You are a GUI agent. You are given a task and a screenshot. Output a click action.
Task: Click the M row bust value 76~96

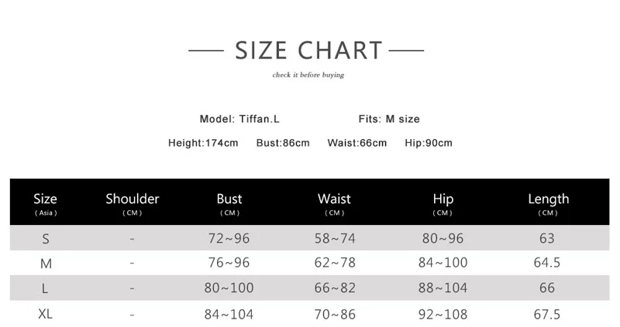tap(229, 263)
